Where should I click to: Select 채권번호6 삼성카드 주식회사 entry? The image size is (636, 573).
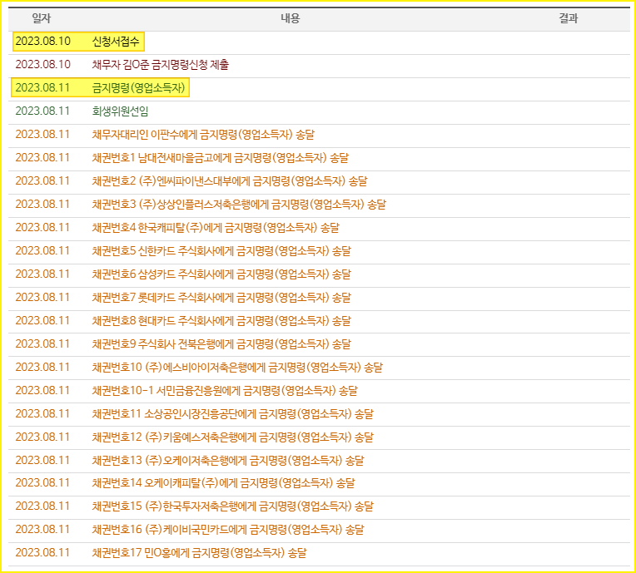click(x=221, y=274)
